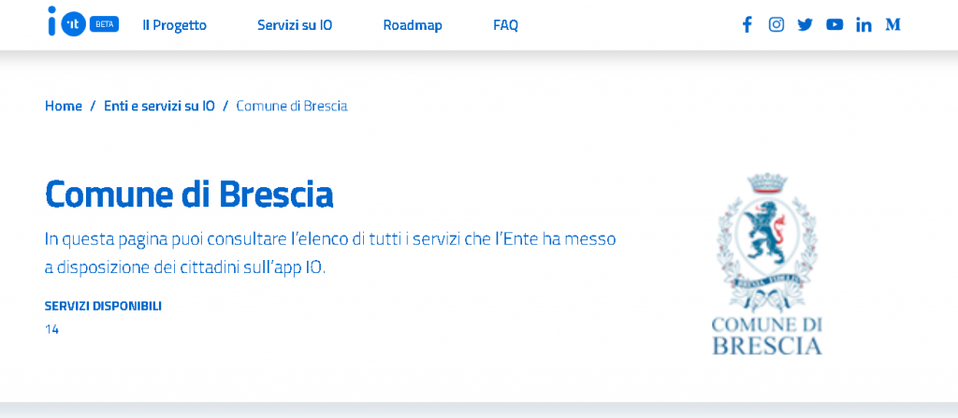Click the Comune di Brescia crest image

point(767,264)
